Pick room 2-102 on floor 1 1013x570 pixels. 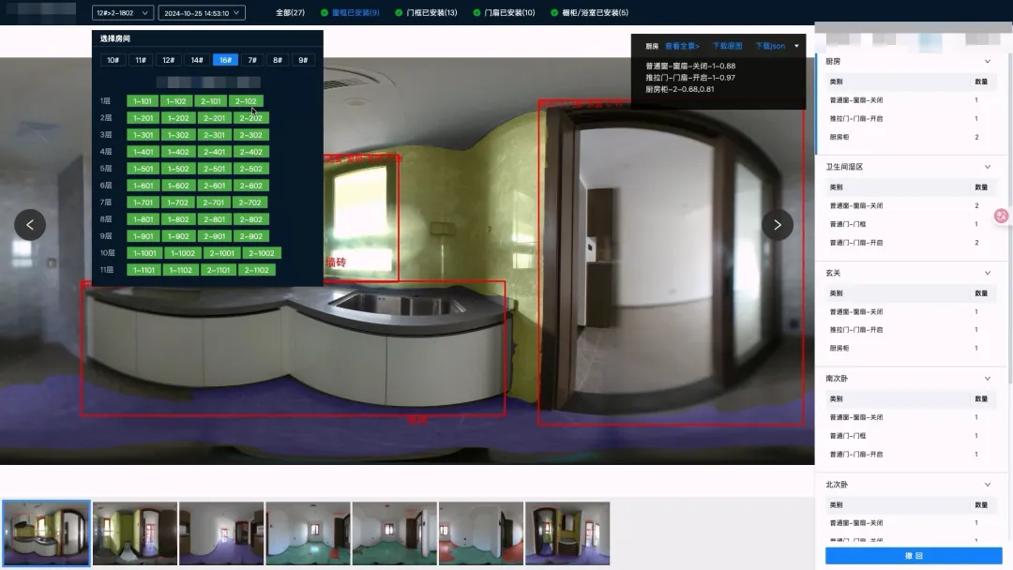[x=246, y=101]
